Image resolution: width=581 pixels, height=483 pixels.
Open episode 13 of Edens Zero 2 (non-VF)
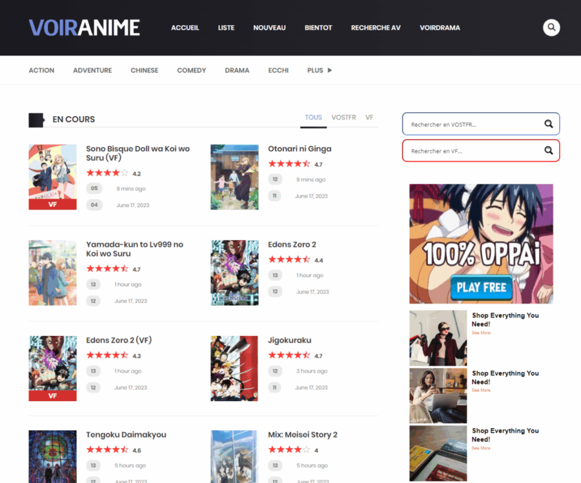275,275
